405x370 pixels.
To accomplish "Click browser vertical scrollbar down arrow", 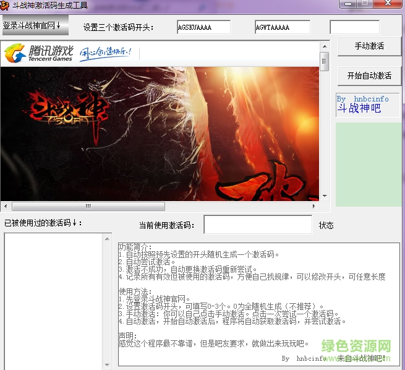I will 325,196.
